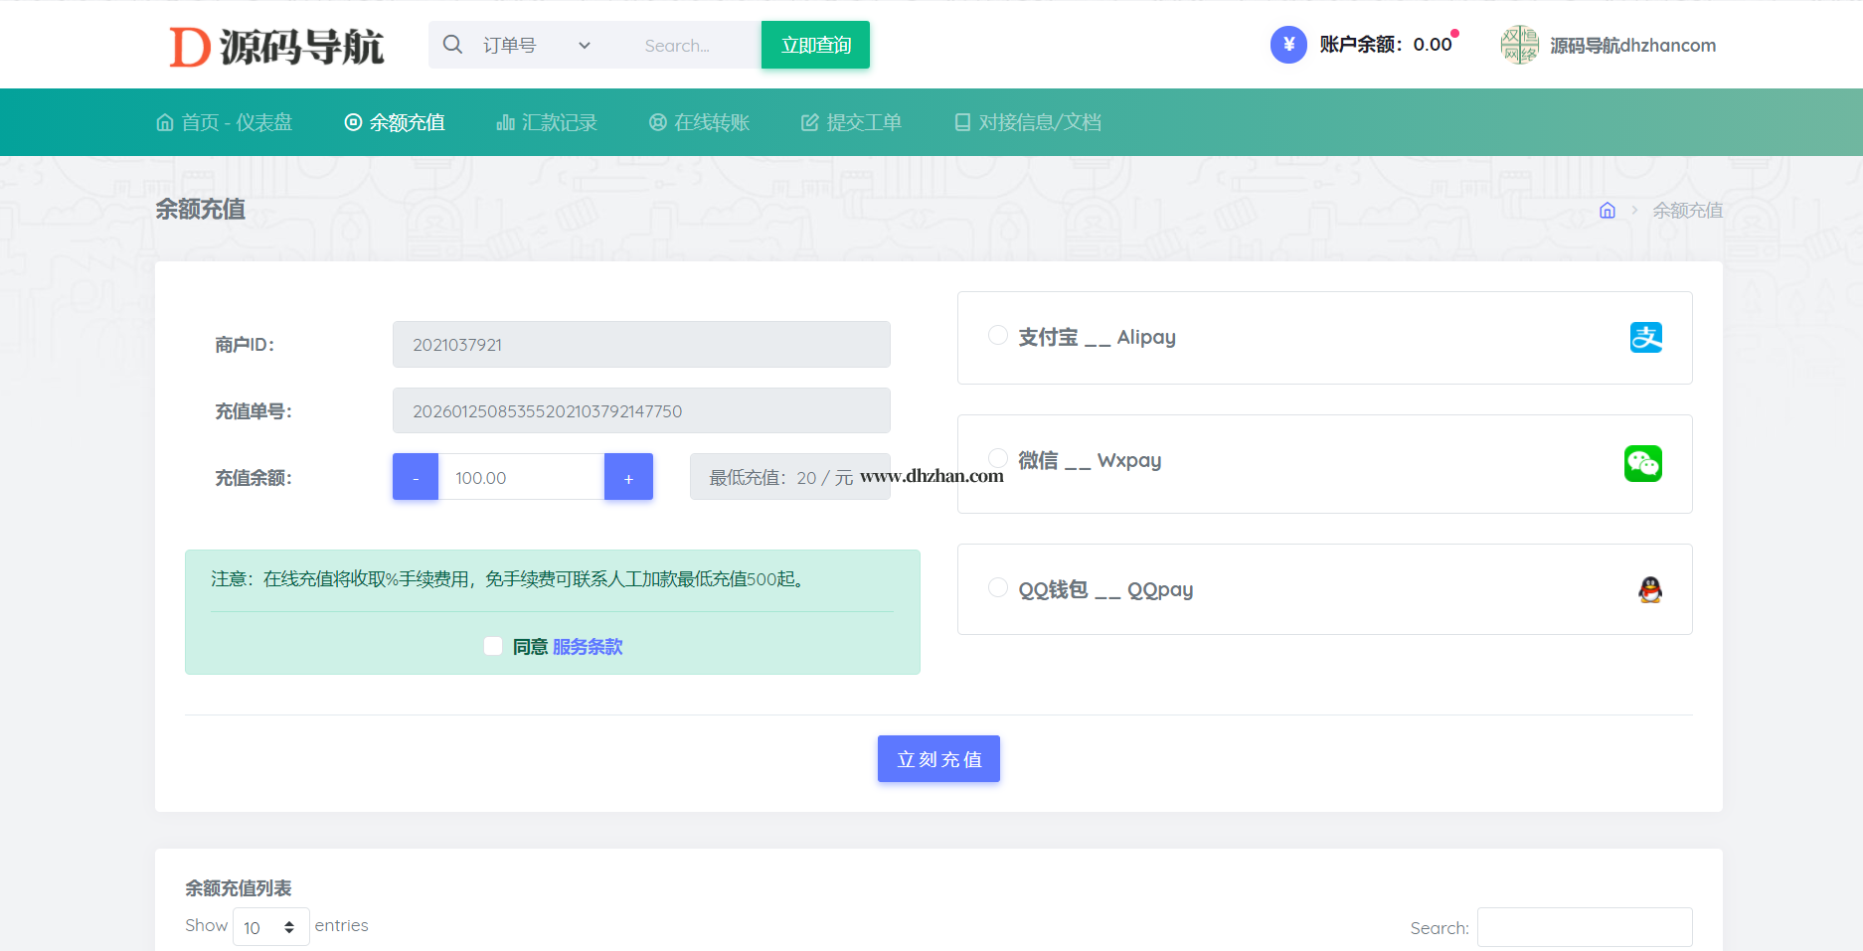
Task: Select the 支付宝 Alipay radio option
Action: [x=998, y=336]
